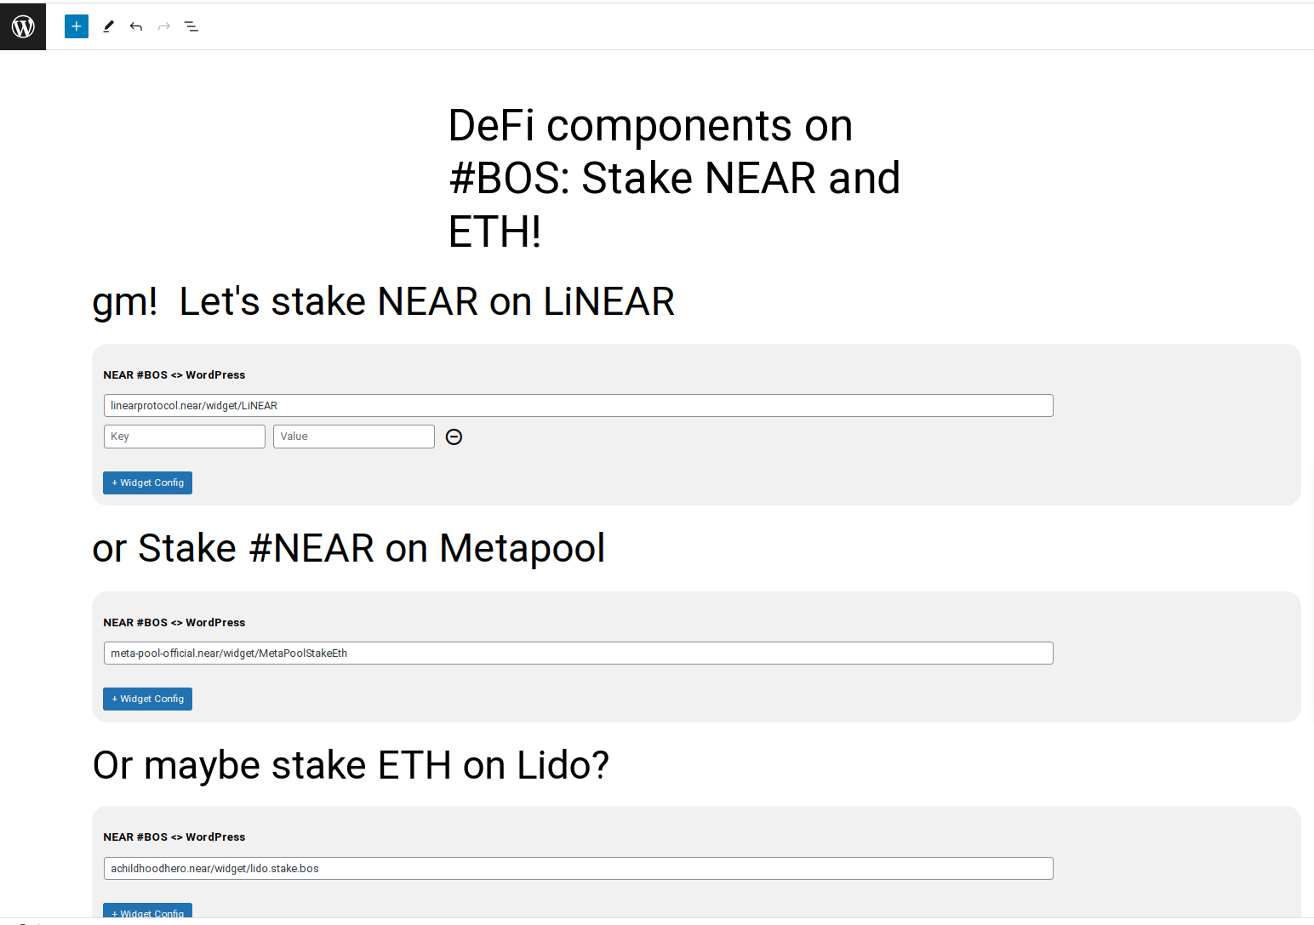
Task: Select the "Or maybe stake ETH on Lido?" heading
Action: coord(351,766)
